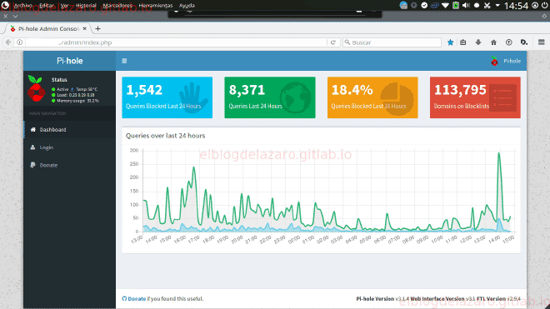Open the Historial menu
This screenshot has height=309, width=550.
[x=86, y=5]
